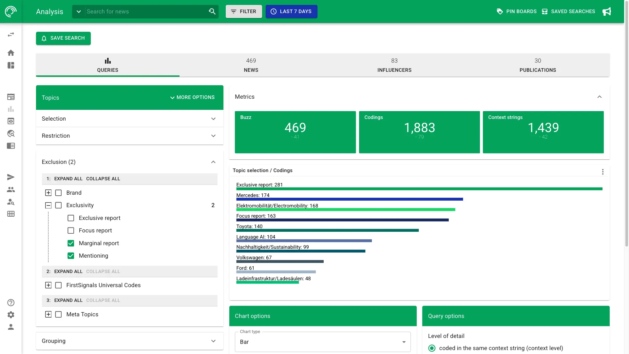Select the context level radio button

click(x=432, y=348)
